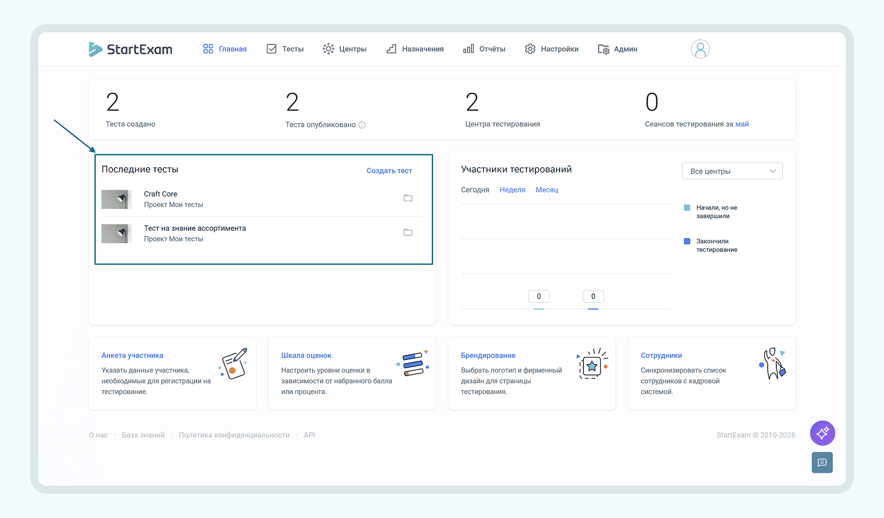The width and height of the screenshot is (884, 518).
Task: Click the Сотрудники person illustration icon
Action: (x=773, y=364)
